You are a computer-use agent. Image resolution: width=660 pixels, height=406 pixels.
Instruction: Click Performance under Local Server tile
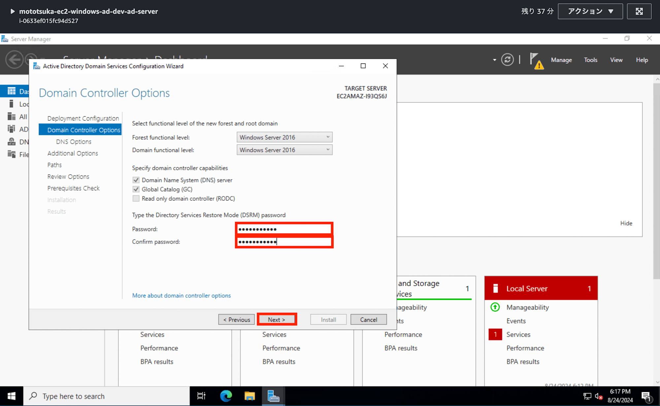click(x=525, y=348)
